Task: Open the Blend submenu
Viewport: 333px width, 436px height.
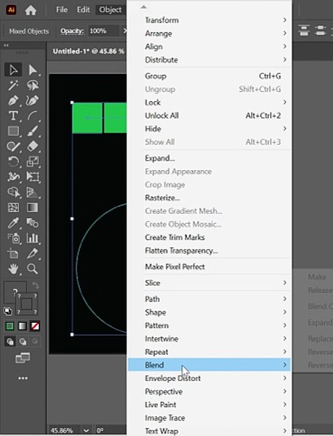Action: pyautogui.click(x=209, y=365)
